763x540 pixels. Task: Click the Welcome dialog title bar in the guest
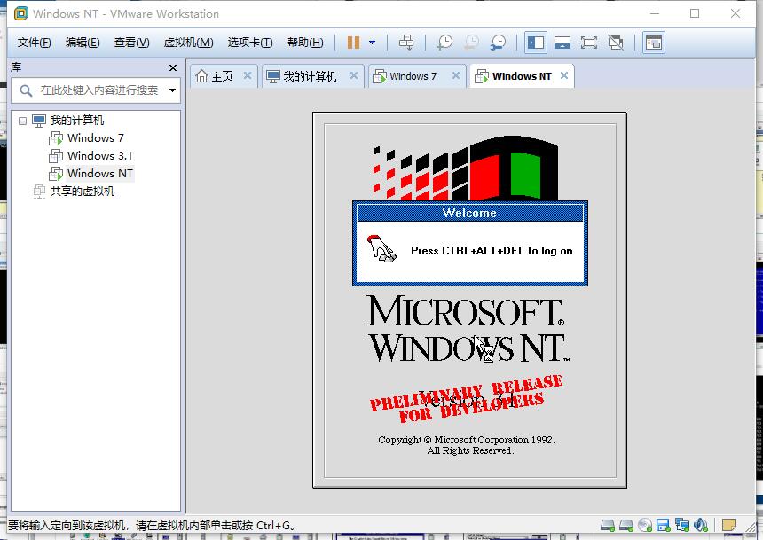click(469, 213)
